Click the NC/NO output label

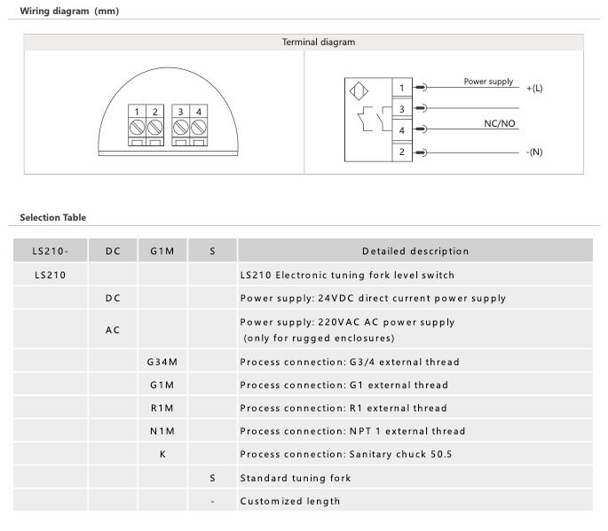pos(500,123)
